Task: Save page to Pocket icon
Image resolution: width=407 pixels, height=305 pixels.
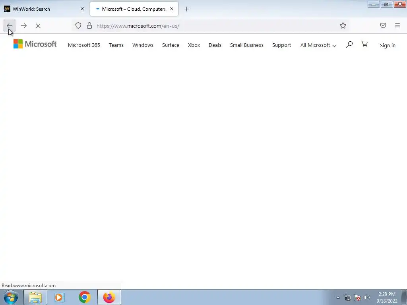Action: 383,25
